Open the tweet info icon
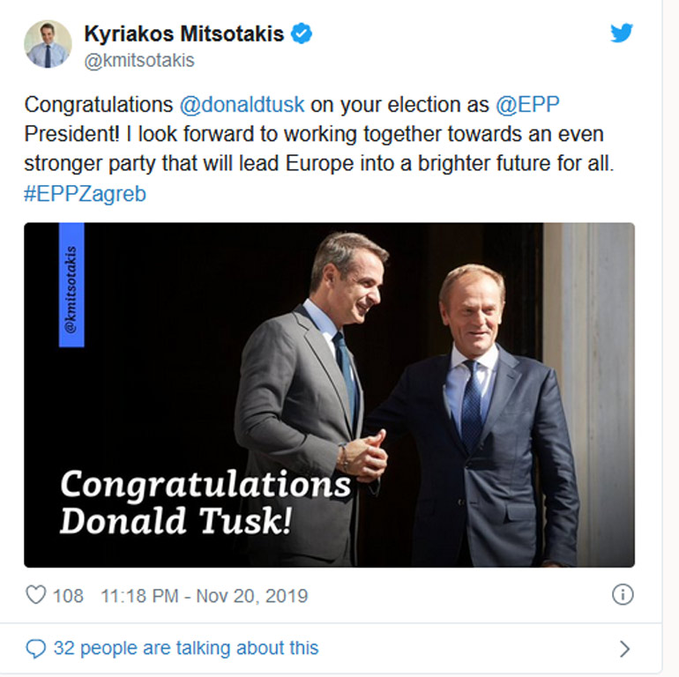The height and width of the screenshot is (677, 679). 622,595
